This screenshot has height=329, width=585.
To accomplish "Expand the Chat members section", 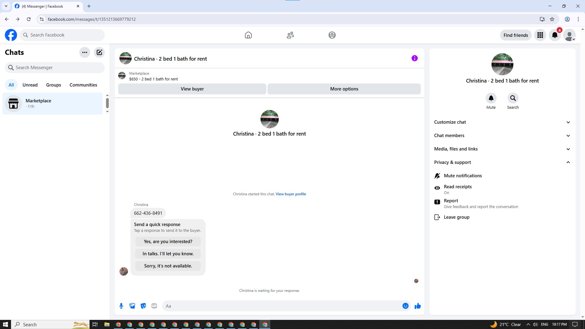I will pyautogui.click(x=502, y=136).
